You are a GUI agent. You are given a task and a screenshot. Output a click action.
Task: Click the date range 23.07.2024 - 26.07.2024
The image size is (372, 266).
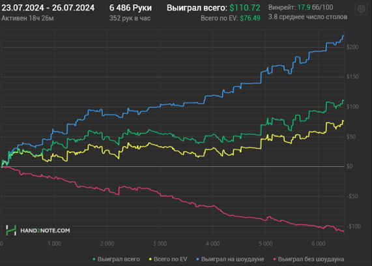click(x=48, y=8)
